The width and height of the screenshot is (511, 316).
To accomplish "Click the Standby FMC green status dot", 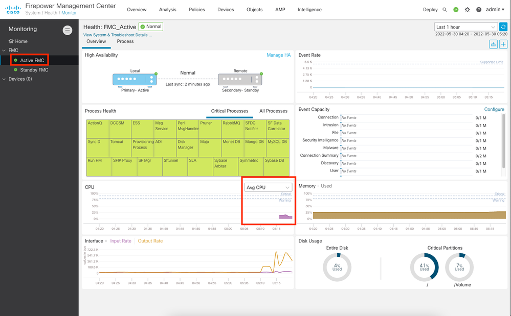I will [x=15, y=69].
